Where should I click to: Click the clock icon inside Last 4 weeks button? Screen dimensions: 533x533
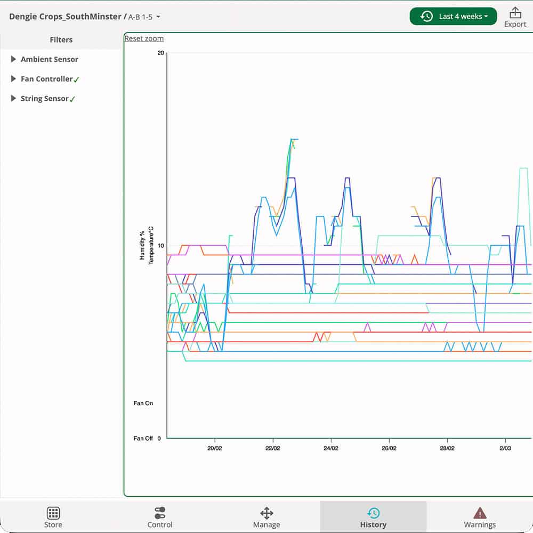click(425, 17)
